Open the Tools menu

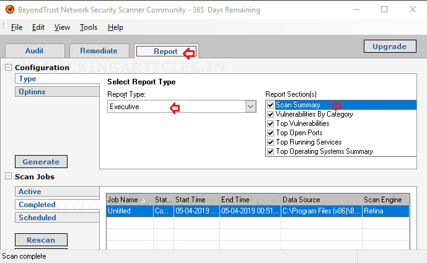coord(89,27)
